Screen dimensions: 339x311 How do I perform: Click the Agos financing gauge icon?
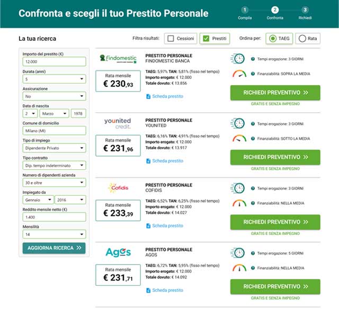[x=239, y=268]
